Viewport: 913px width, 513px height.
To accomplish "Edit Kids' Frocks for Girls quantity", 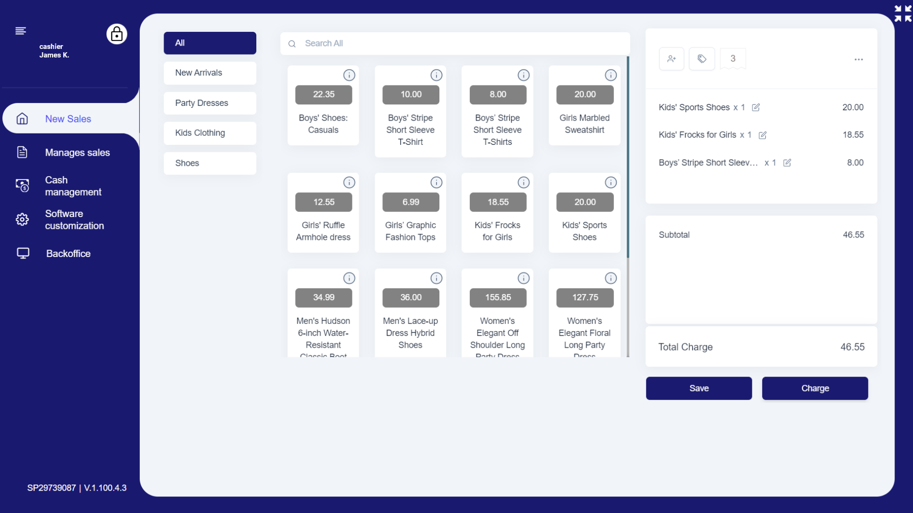I will (x=762, y=135).
